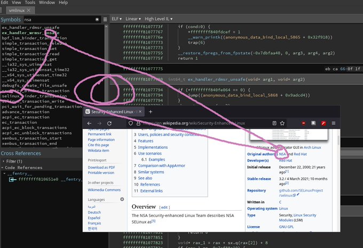Select the xenbus_transaction_start symbol
The image size is (363, 248).
pos(31,138)
